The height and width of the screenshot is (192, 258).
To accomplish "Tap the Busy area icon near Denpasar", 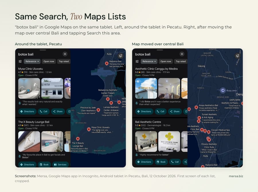I will click(x=223, y=90).
